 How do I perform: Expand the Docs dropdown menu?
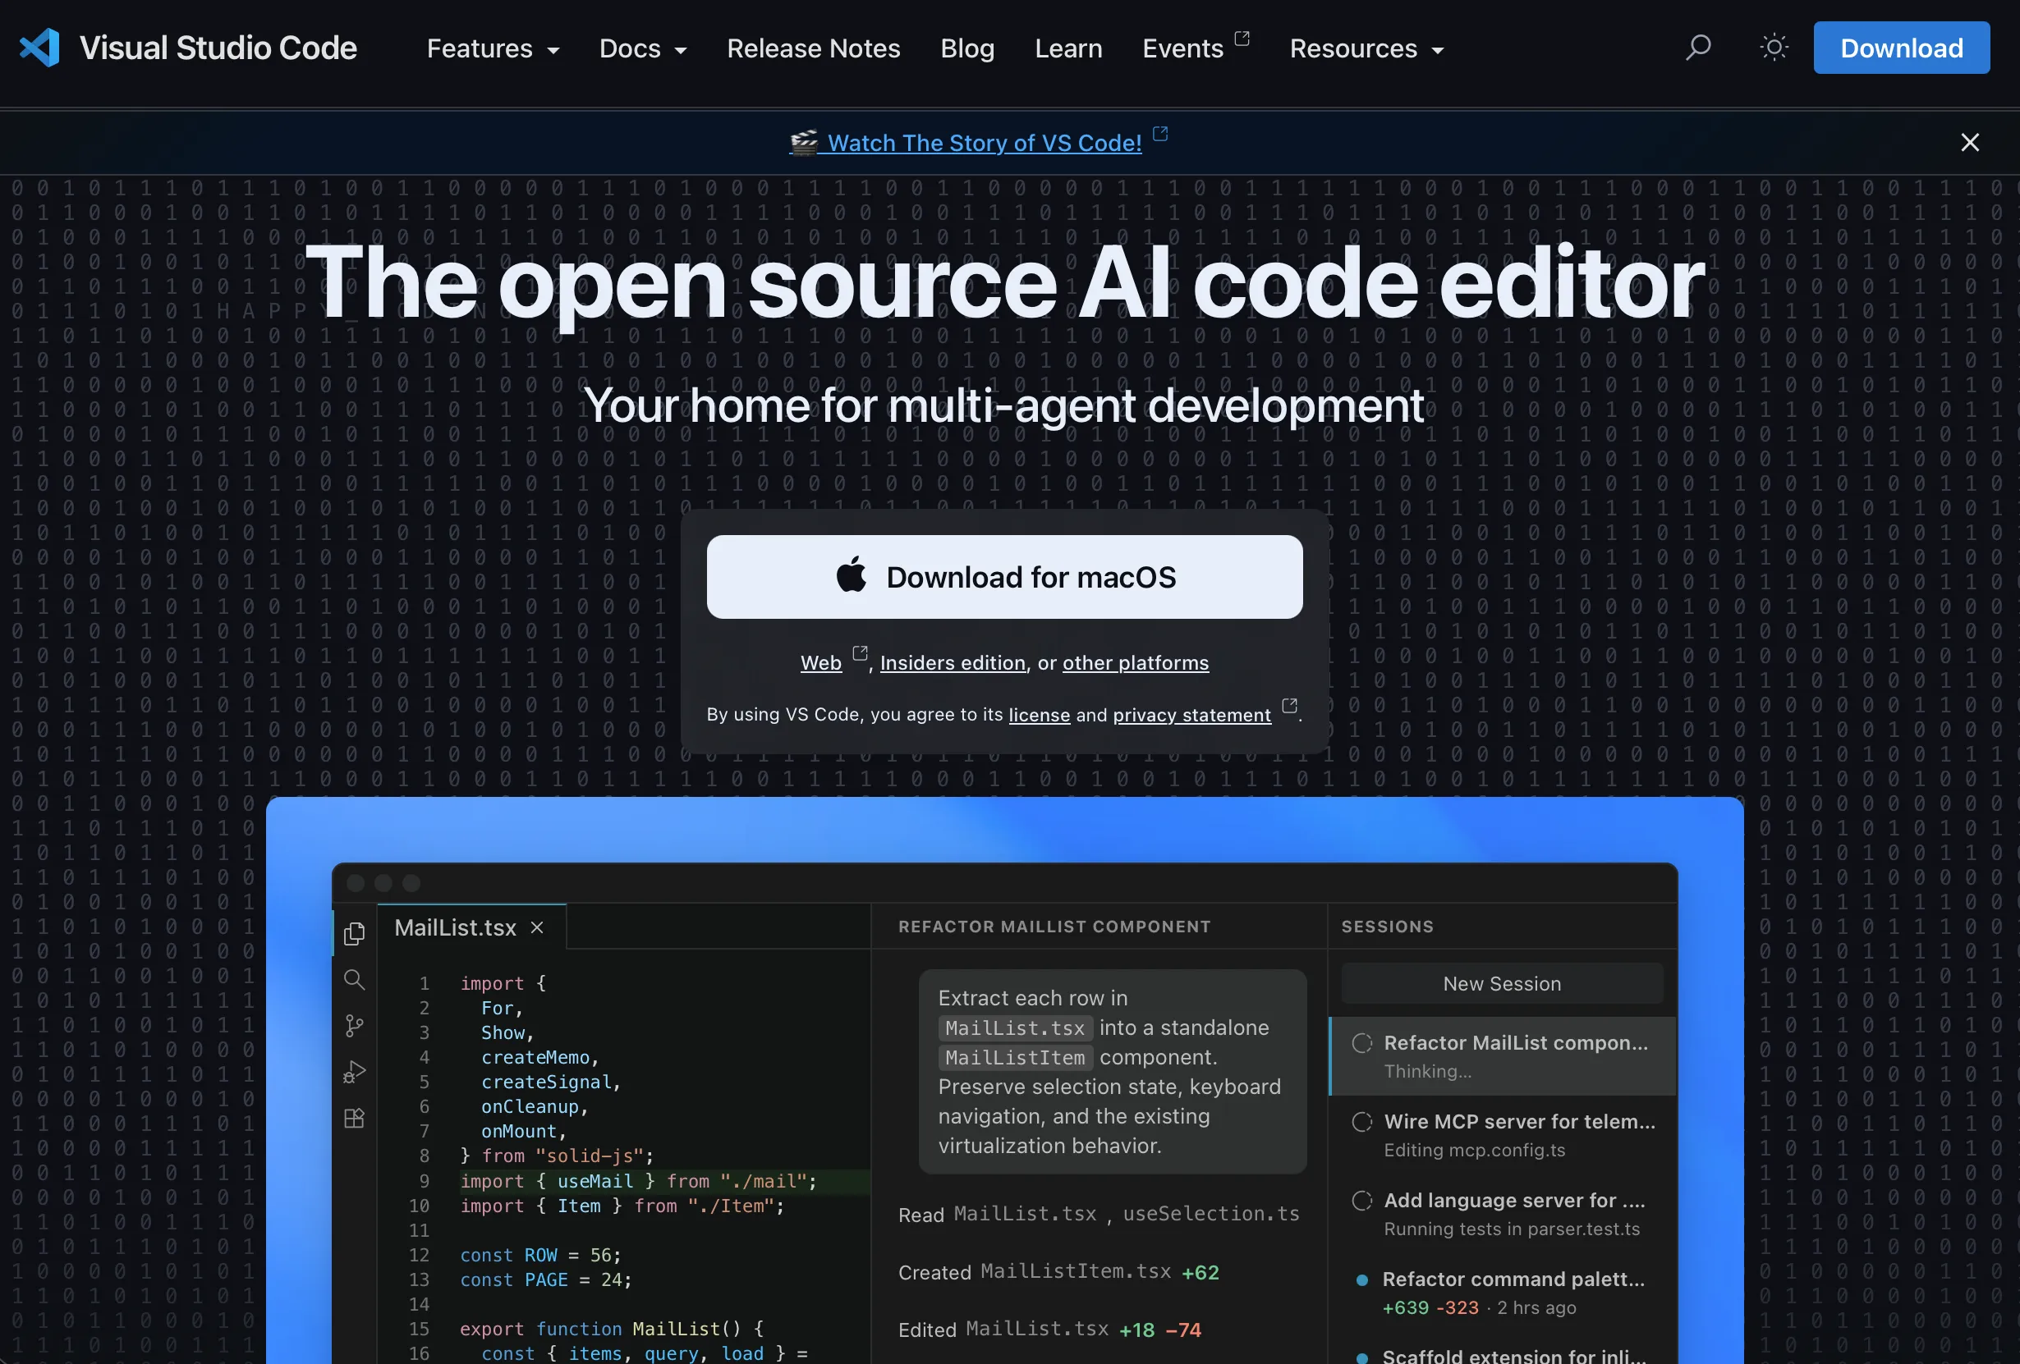point(643,48)
